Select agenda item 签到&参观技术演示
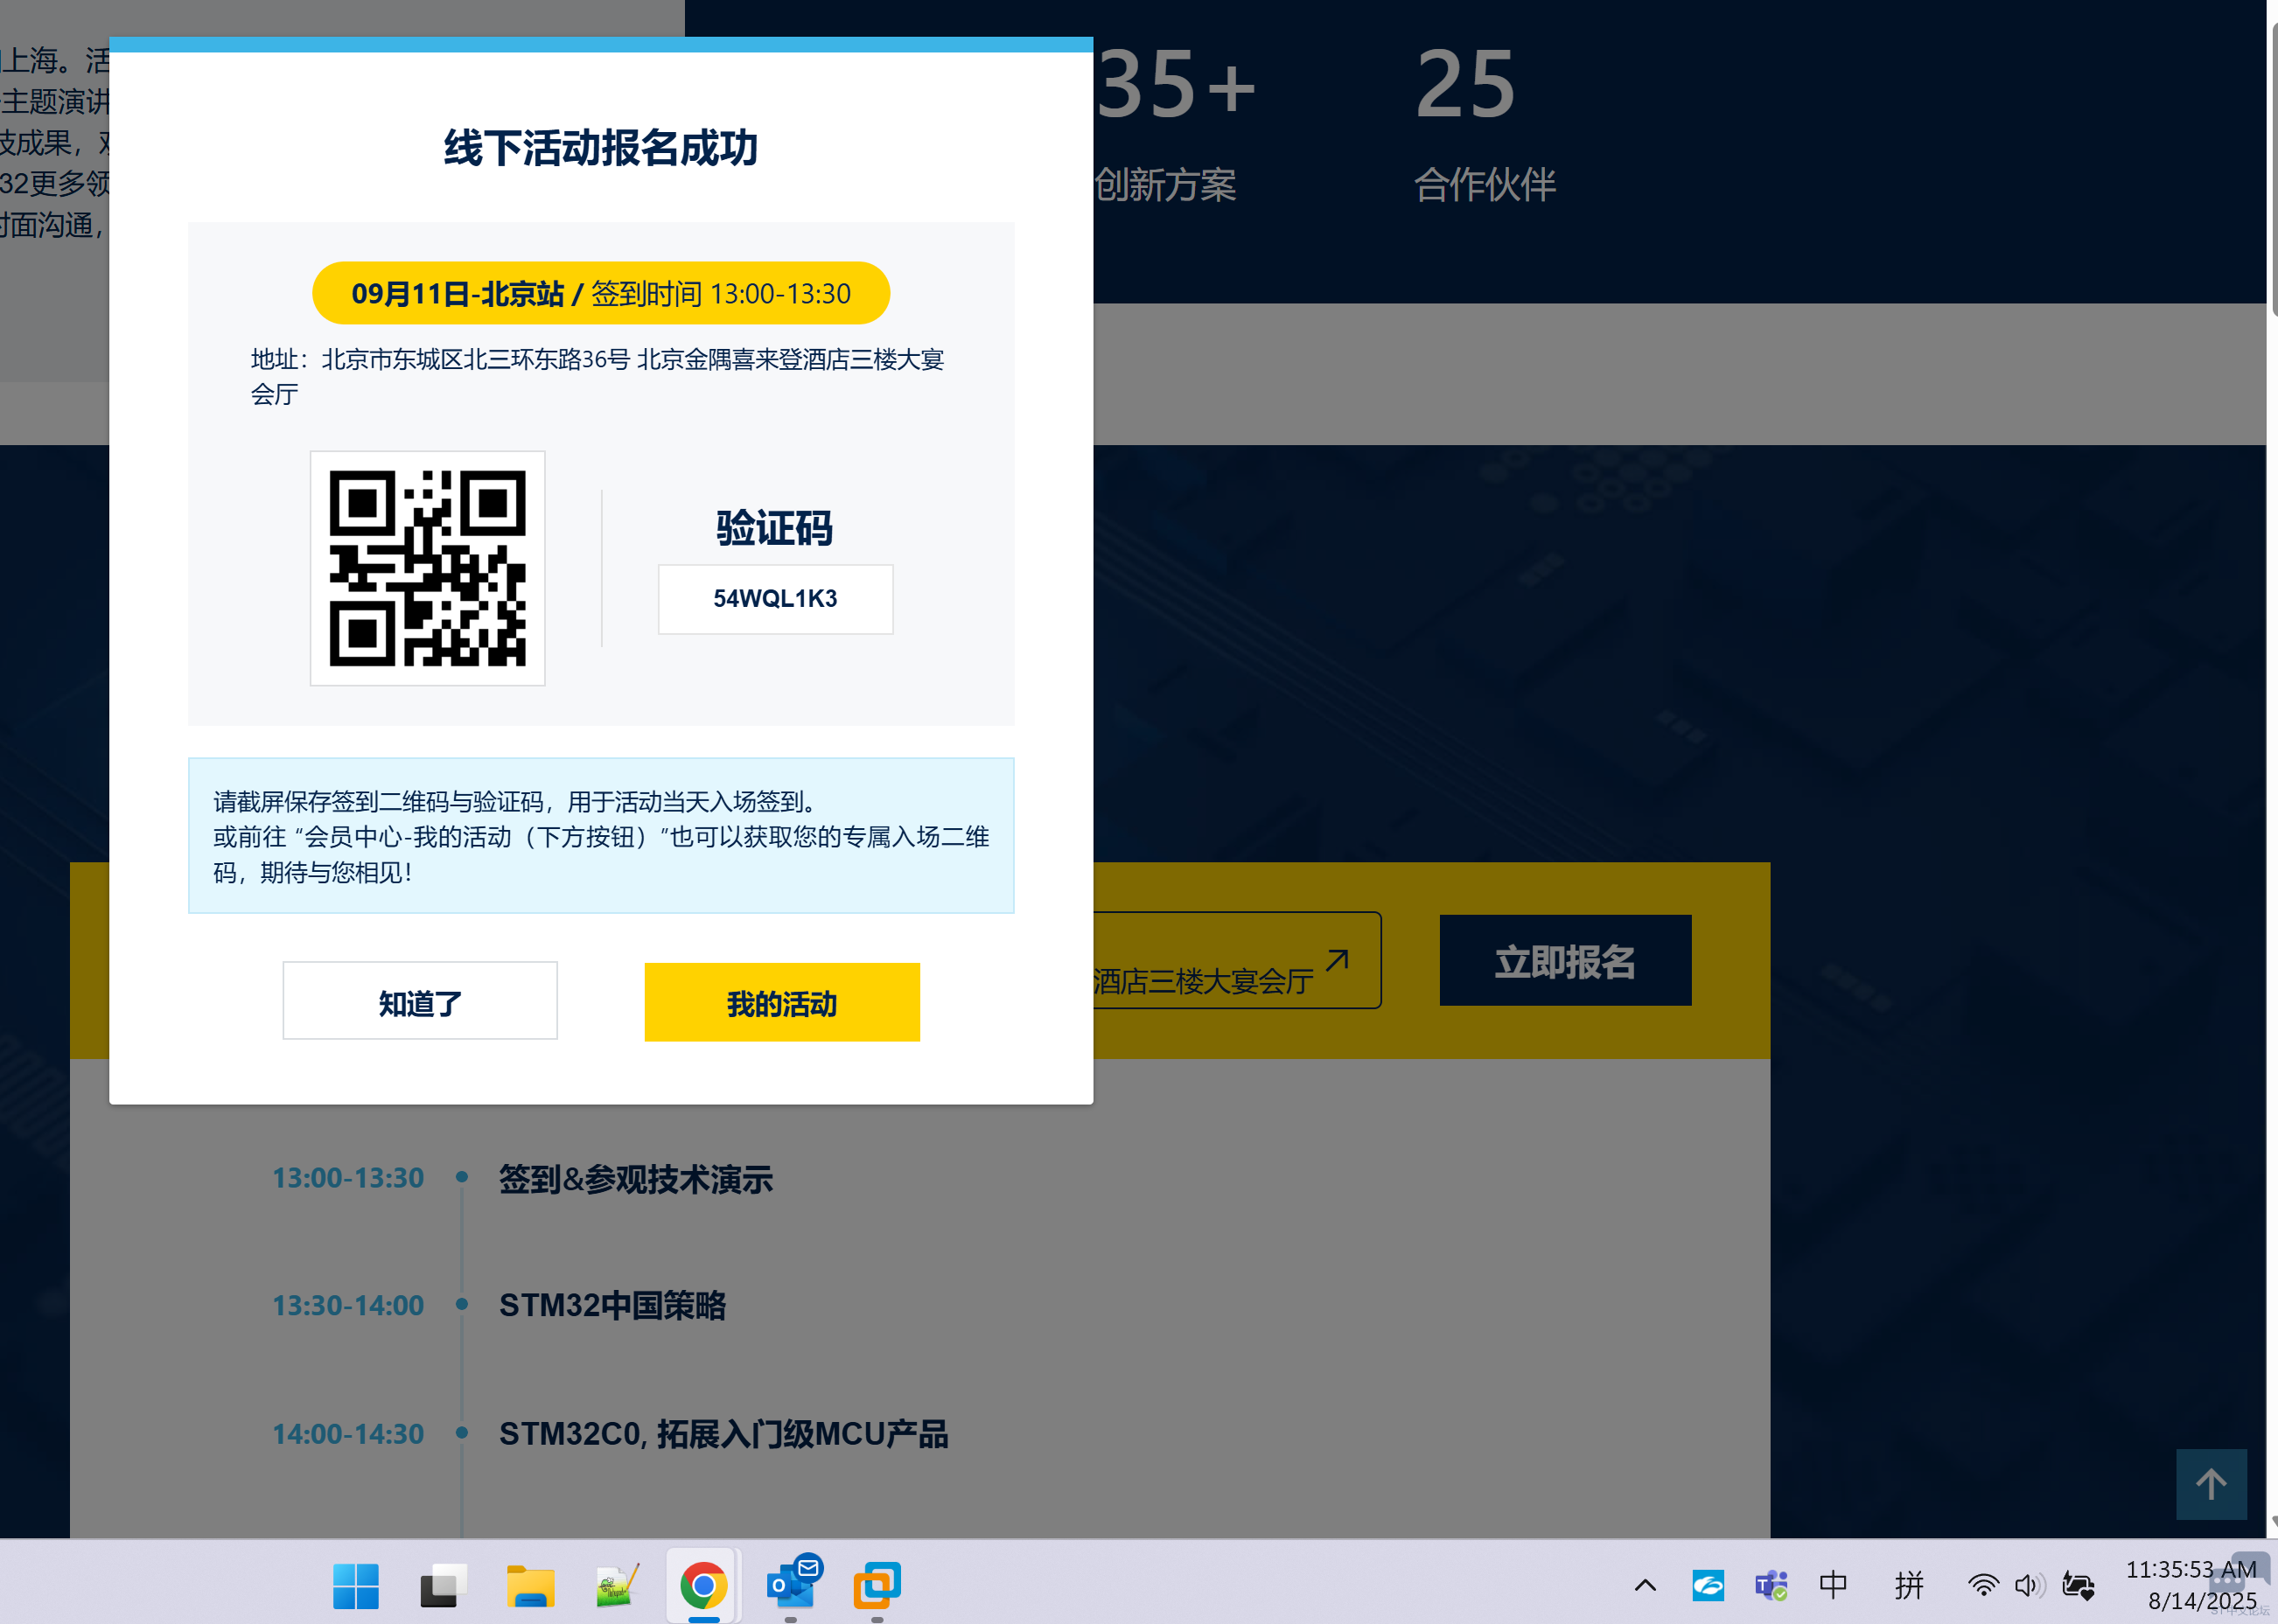The height and width of the screenshot is (1624, 2278). point(636,1179)
